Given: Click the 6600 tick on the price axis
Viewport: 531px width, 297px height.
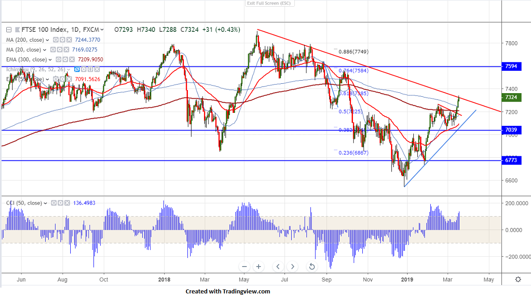Looking at the screenshot, I should click(x=511, y=181).
